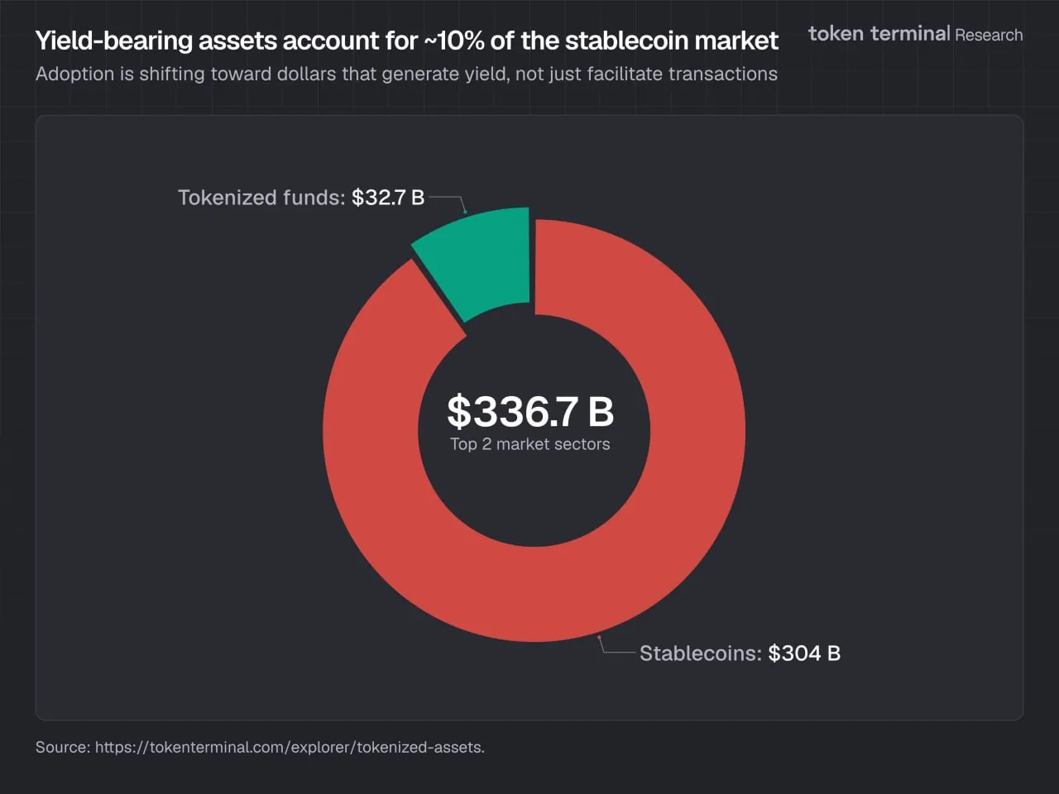Click the "Top 2 market sectors" caption
Image resolution: width=1059 pixels, height=794 pixels.
[x=530, y=444]
